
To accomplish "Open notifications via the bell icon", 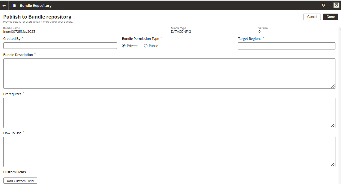I will (323, 5).
